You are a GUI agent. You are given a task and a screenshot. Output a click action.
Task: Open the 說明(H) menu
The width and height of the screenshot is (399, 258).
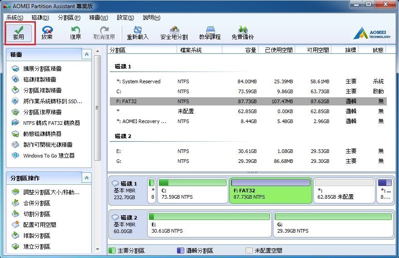point(152,18)
